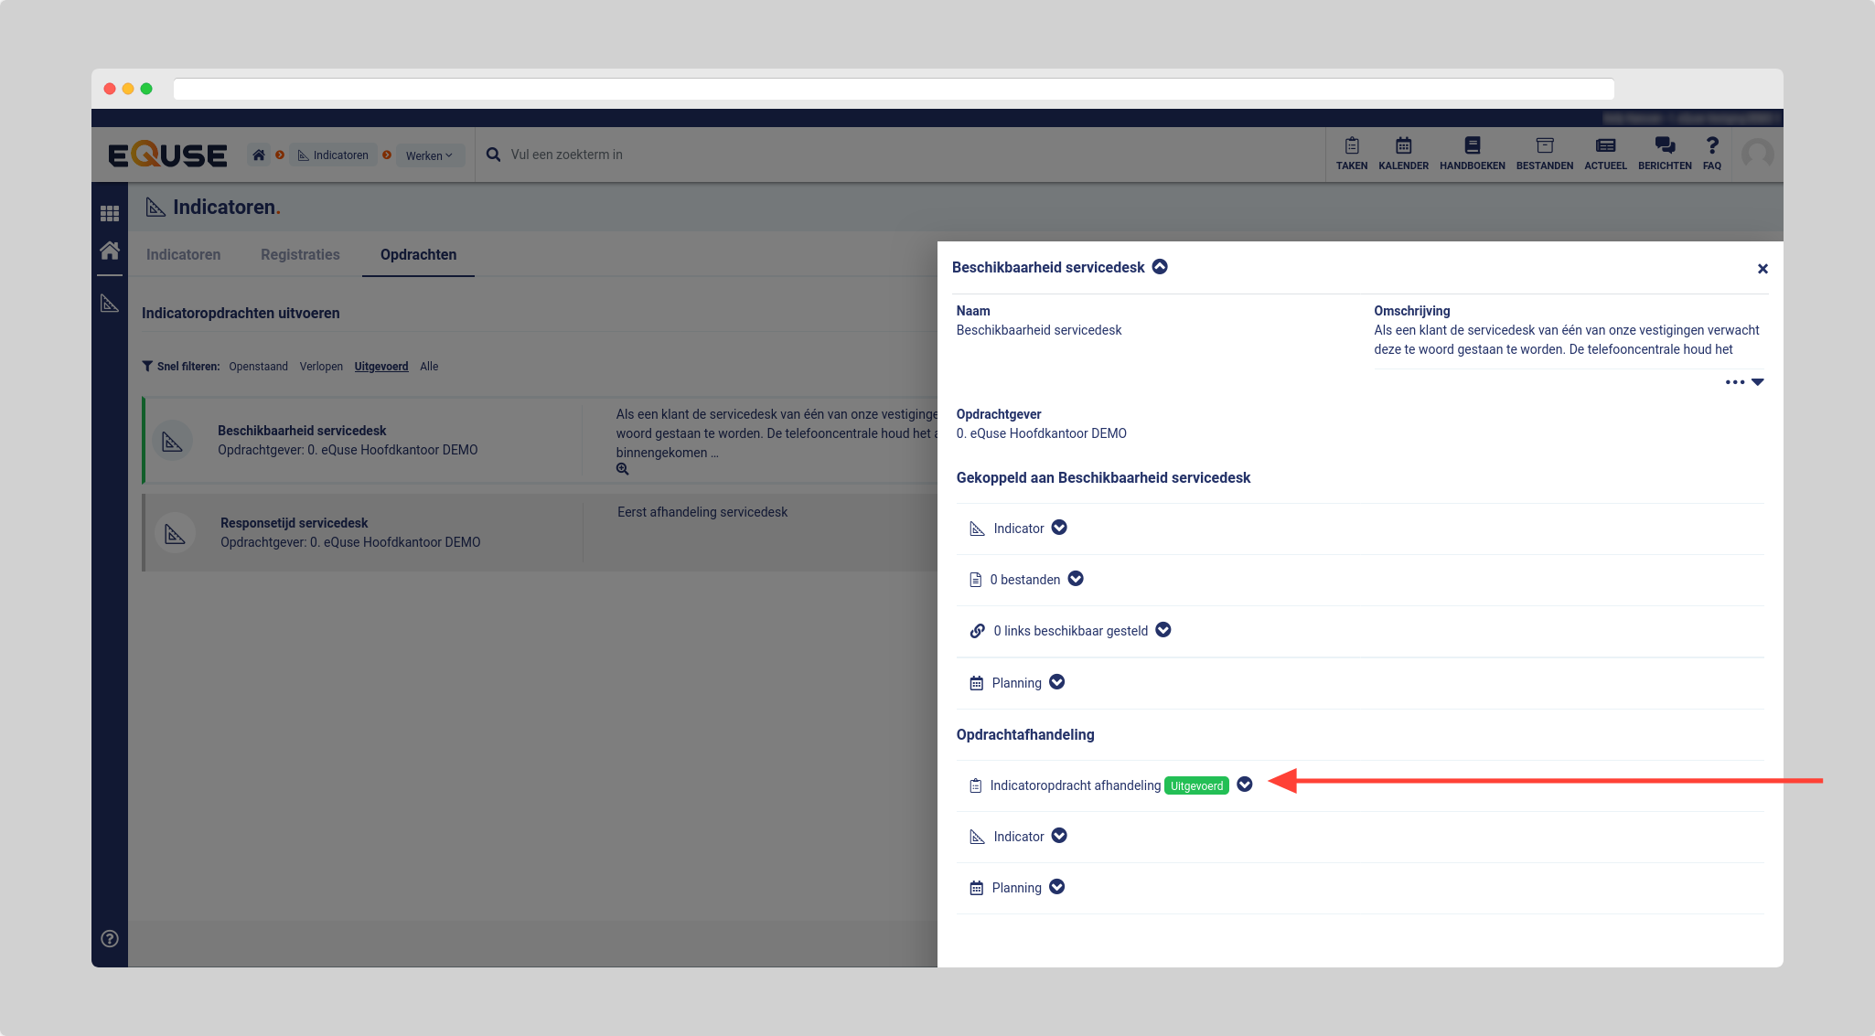The image size is (1875, 1036).
Task: Click the sidebar indicators ruler icon
Action: coord(110,303)
